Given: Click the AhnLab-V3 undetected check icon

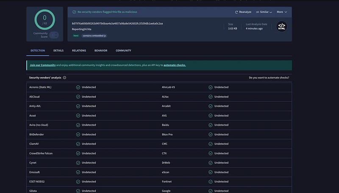Looking at the screenshot, I should (210, 87).
